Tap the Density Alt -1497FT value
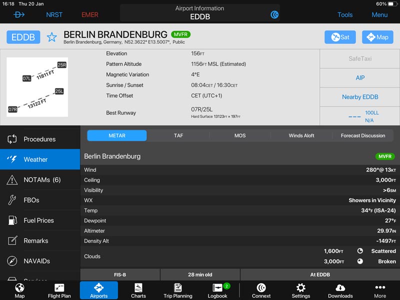The width and height of the screenshot is (400, 300). coord(386,241)
